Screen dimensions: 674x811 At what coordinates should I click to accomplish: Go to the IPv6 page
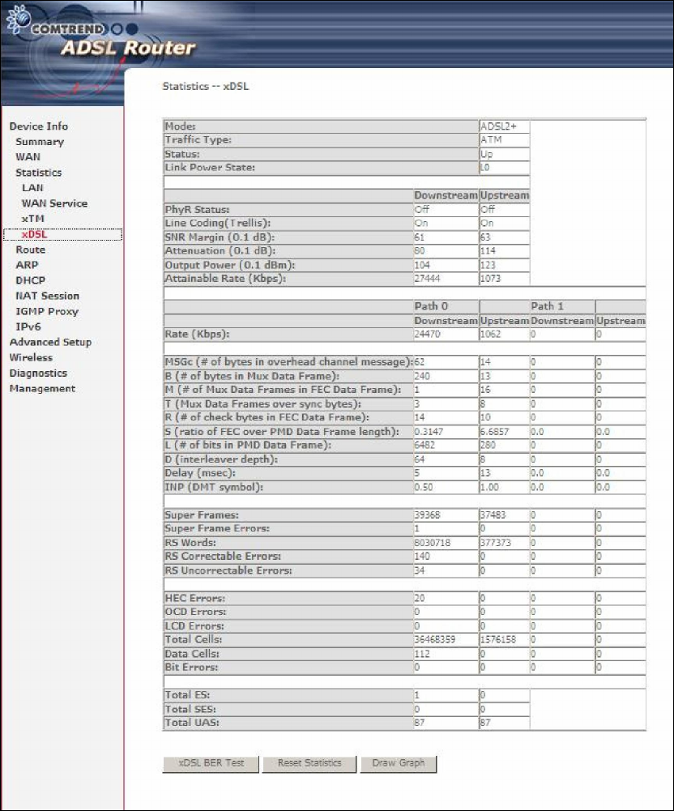[x=28, y=327]
